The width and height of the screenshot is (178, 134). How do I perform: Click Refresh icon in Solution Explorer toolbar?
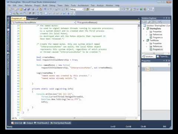click(x=152, y=22)
